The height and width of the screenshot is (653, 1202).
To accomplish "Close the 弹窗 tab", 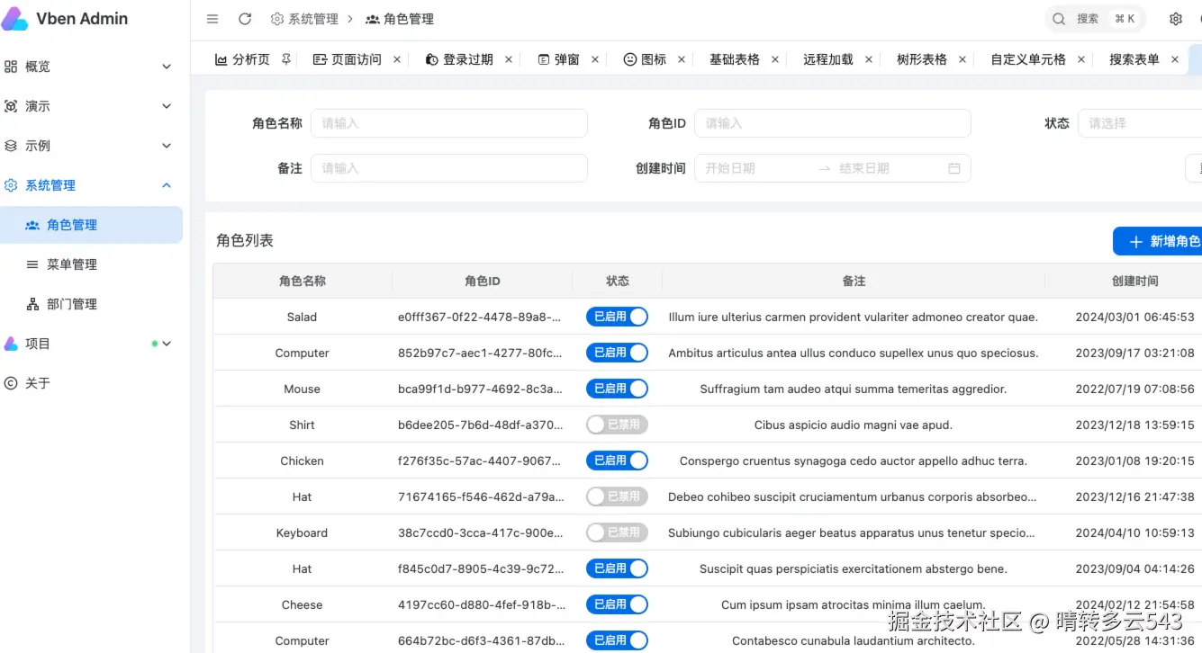I will [x=595, y=59].
